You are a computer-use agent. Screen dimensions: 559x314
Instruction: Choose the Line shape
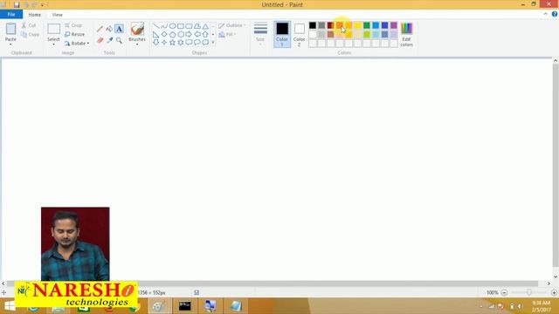click(155, 26)
